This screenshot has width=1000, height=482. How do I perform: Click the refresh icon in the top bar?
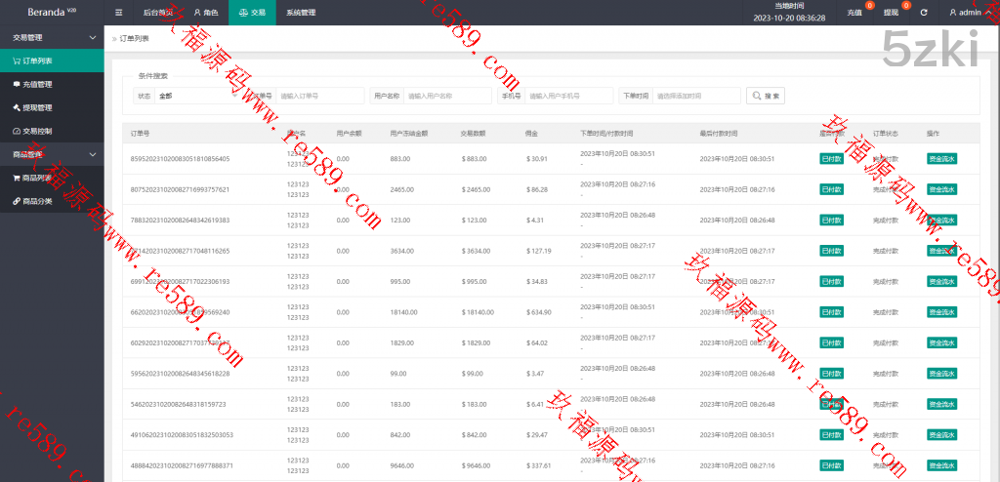pyautogui.click(x=924, y=13)
